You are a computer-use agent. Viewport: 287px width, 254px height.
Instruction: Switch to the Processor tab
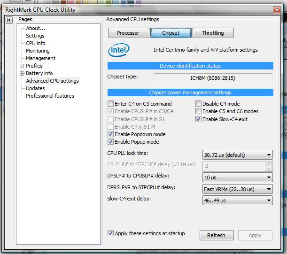[x=129, y=33]
